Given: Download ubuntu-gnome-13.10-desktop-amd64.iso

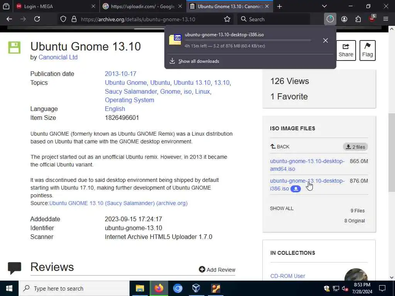Looking at the screenshot, I should click(307, 165).
